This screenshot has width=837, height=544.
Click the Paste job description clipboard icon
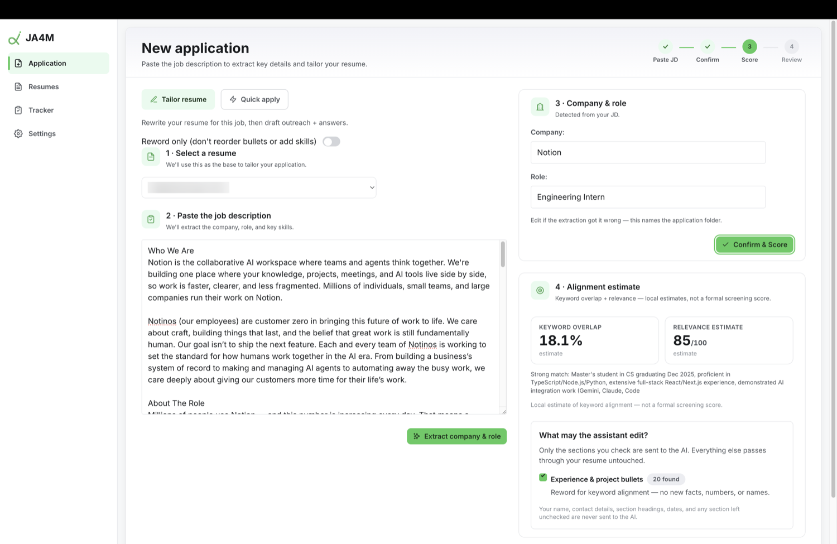(151, 220)
